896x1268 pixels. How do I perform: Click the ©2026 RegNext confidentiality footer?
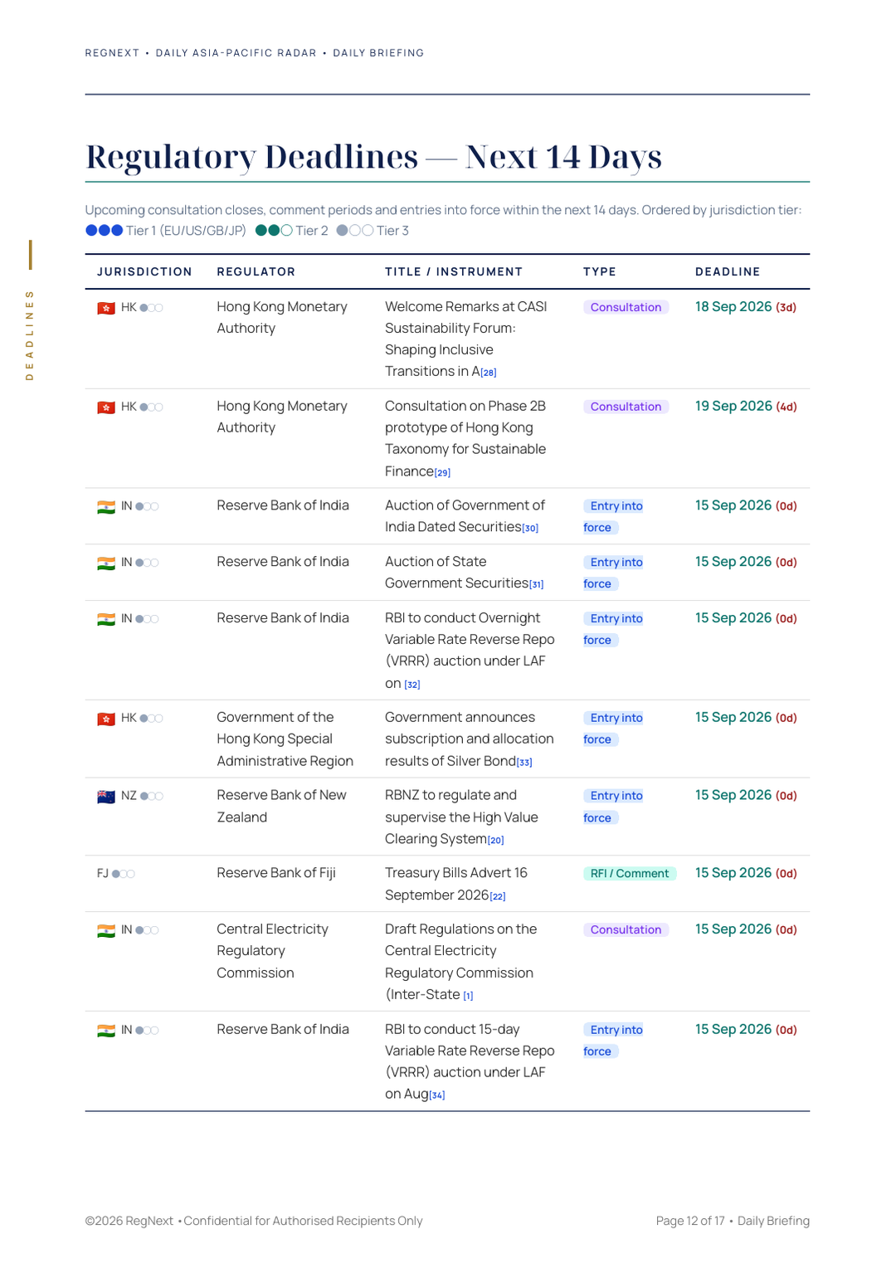click(254, 1221)
